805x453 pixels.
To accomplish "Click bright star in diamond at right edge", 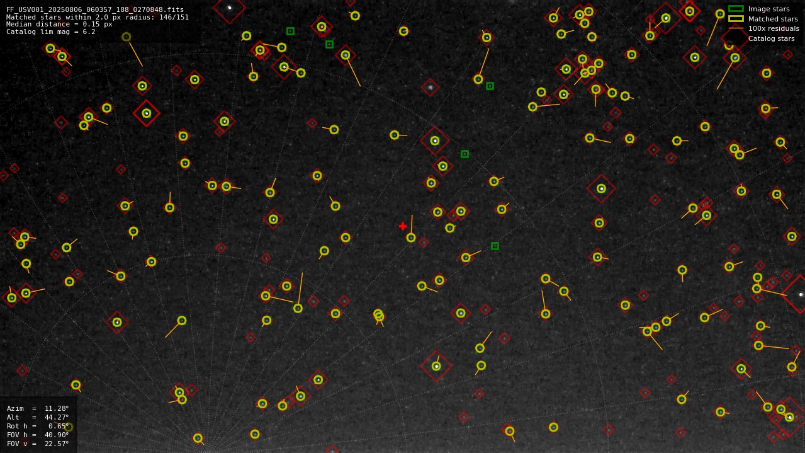I will [801, 294].
